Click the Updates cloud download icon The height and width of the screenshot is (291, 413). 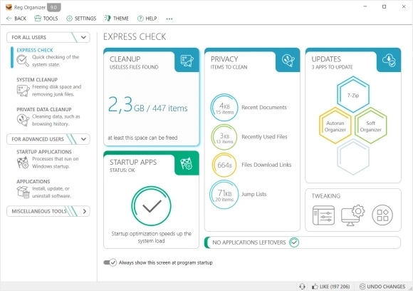pos(389,60)
